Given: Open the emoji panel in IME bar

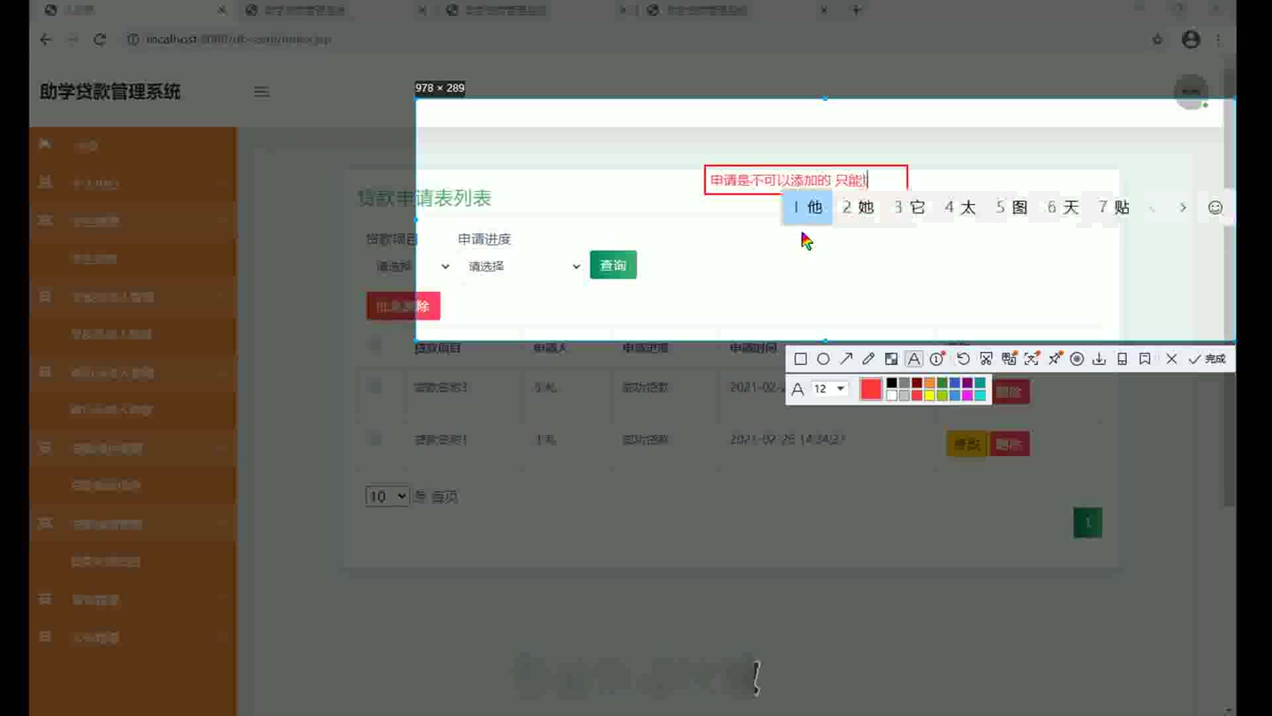Looking at the screenshot, I should (1215, 208).
